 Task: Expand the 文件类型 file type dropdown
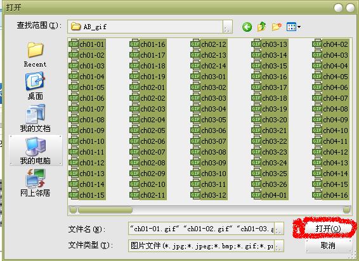point(279,246)
